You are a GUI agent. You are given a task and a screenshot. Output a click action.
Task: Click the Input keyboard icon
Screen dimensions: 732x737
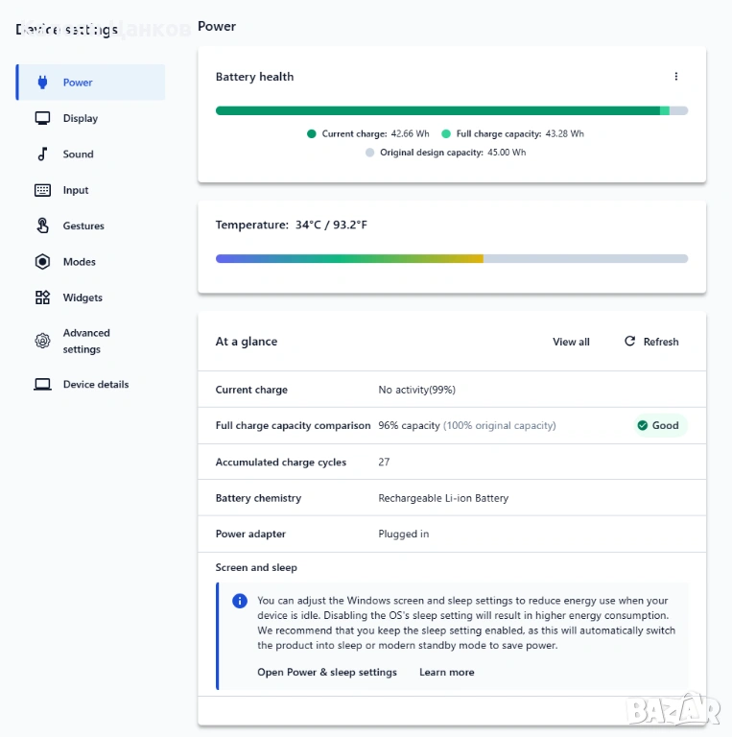42,190
